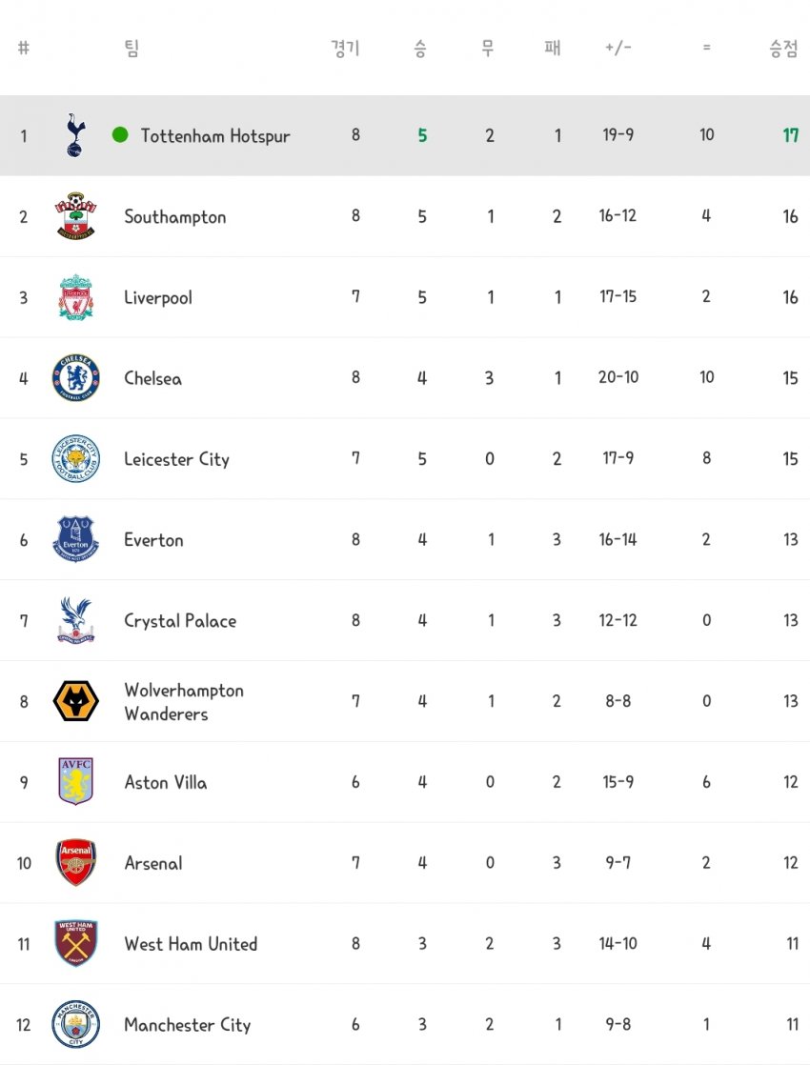Click the Chelsea club crest
The height and width of the screenshot is (1065, 810).
[x=75, y=378]
